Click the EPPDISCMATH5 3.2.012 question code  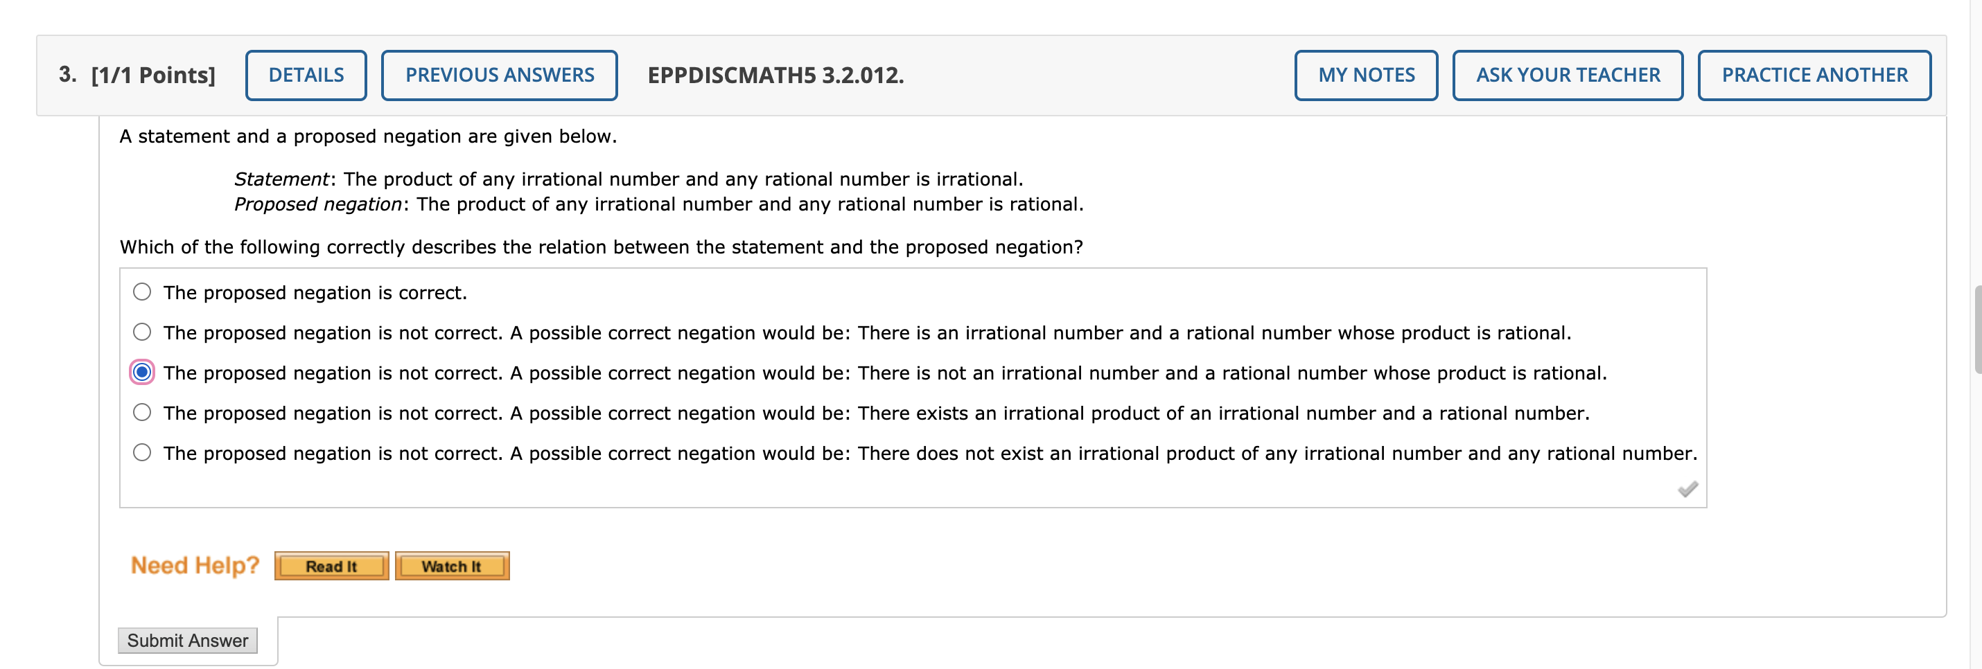775,75
